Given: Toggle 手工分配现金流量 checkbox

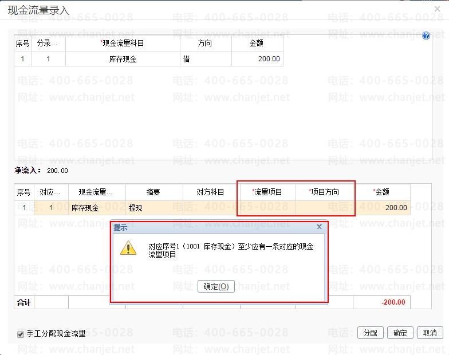Looking at the screenshot, I should pos(21,333).
